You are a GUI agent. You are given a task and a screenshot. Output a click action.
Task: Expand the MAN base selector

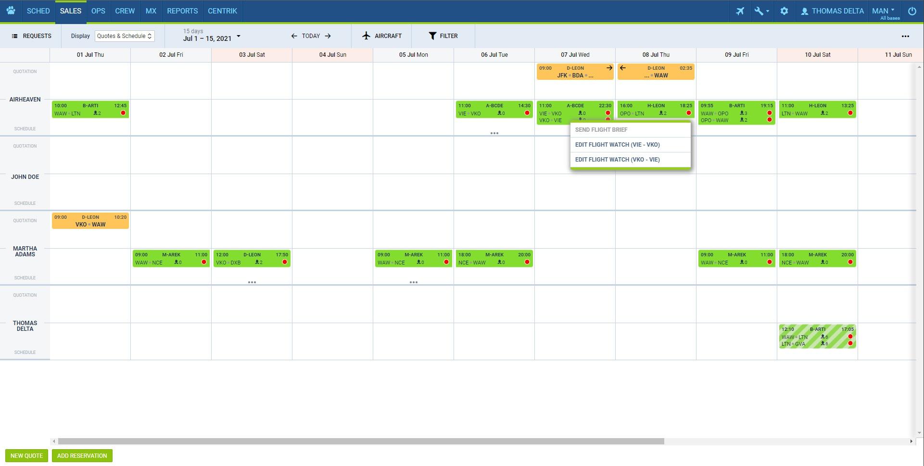[883, 11]
